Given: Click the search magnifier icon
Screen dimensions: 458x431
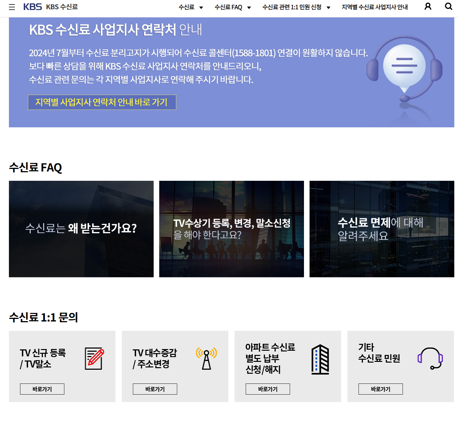Looking at the screenshot, I should click(x=449, y=6).
